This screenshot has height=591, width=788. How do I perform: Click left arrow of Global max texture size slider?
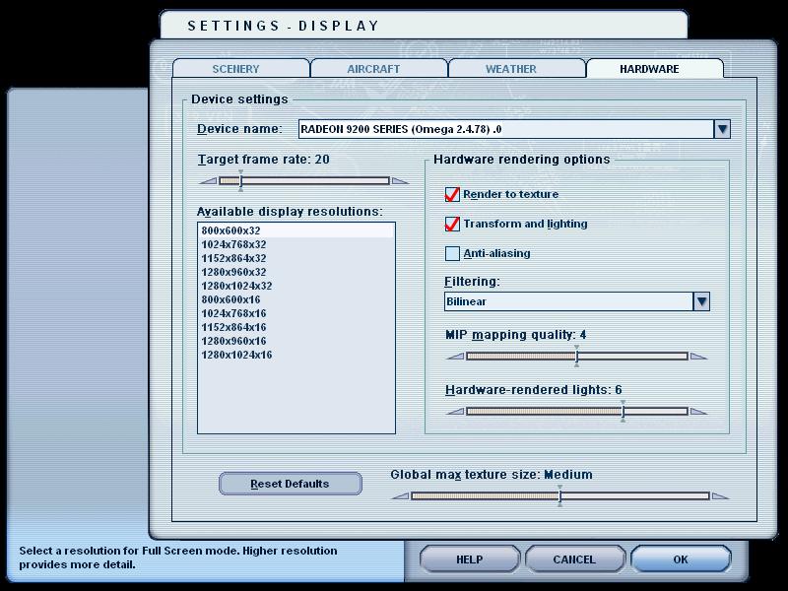(400, 496)
